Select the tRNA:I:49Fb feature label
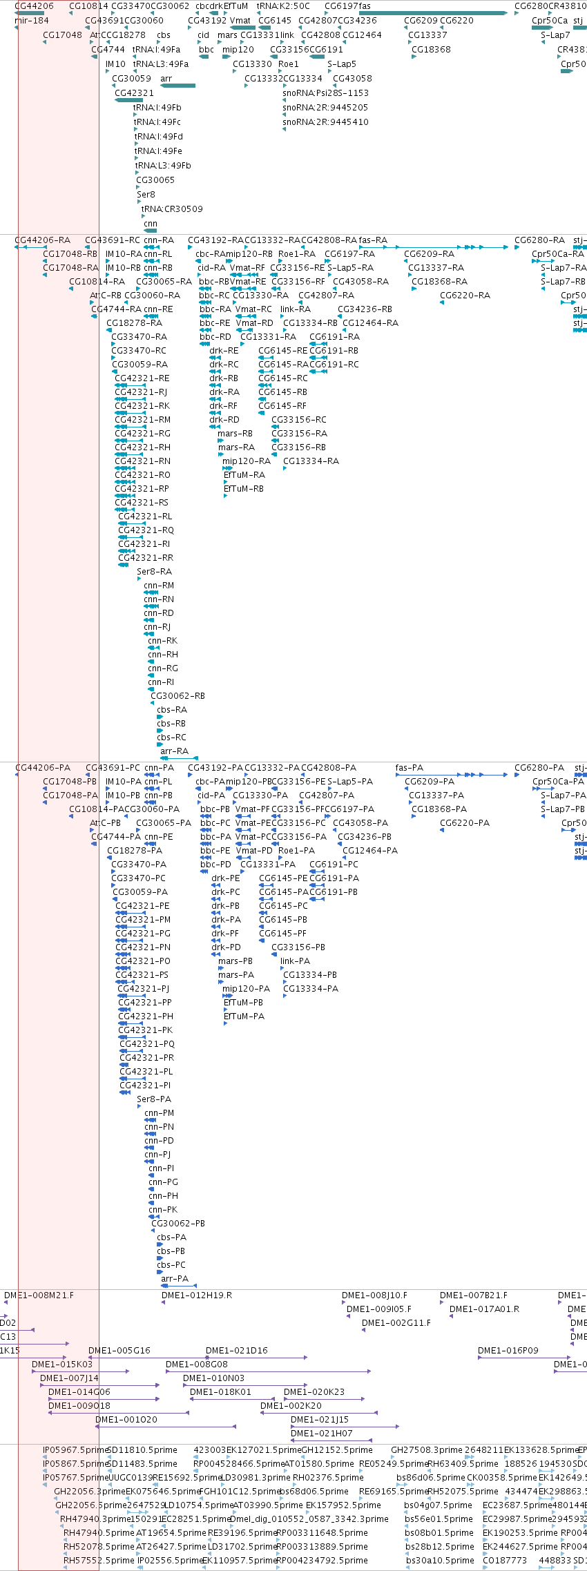This screenshot has width=587, height=1571. click(157, 108)
